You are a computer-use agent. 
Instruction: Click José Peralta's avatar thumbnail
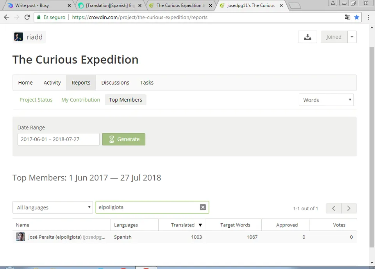[20, 237]
